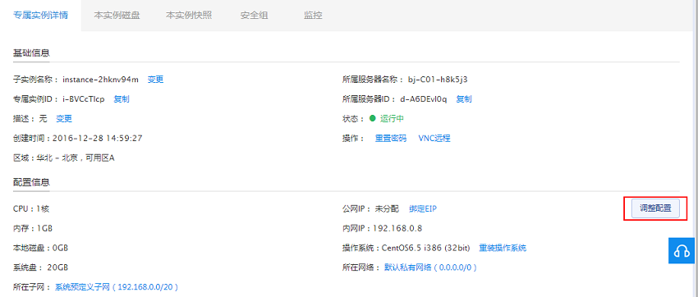Switch to the 专属实例详情 tab
The width and height of the screenshot is (698, 297).
40,15
